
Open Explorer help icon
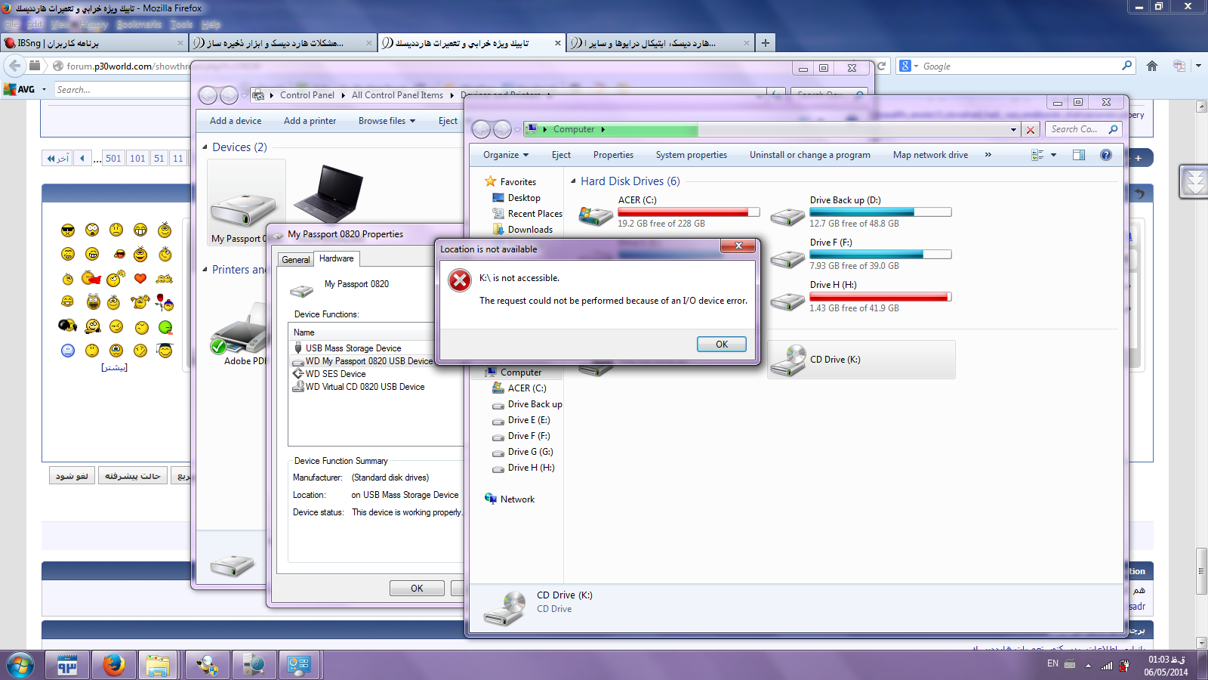[x=1105, y=155]
